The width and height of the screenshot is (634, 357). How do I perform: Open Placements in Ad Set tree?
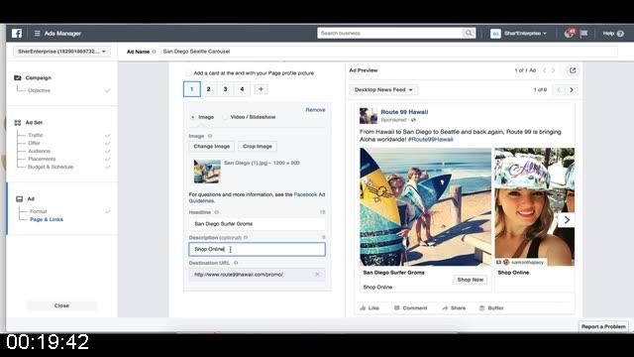point(42,159)
